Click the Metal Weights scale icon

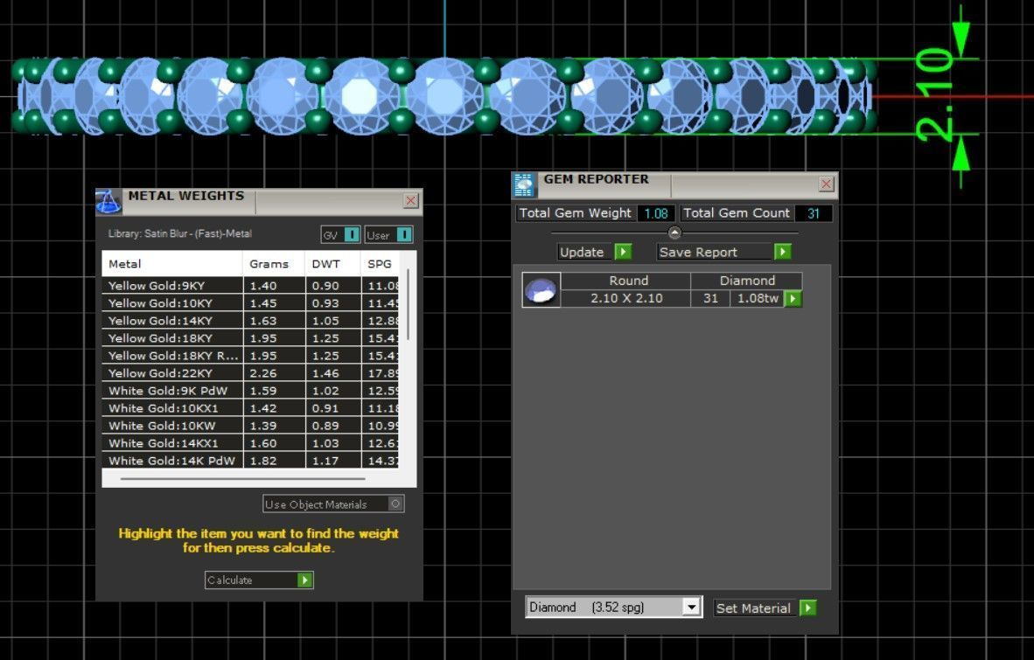pyautogui.click(x=108, y=202)
